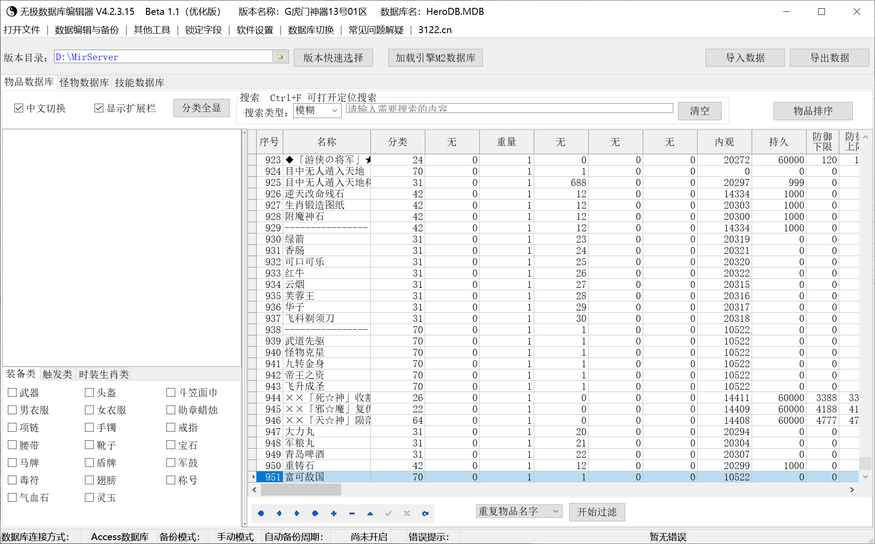Click the 版本快速选择 button
Image resolution: width=875 pixels, height=544 pixels.
coord(333,58)
